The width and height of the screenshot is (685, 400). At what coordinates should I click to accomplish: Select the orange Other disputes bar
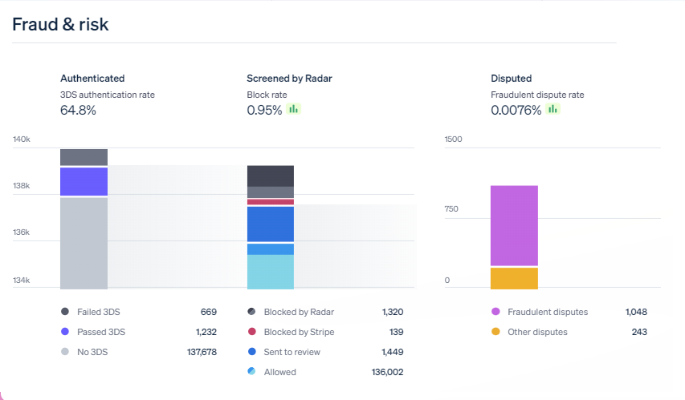tap(514, 279)
